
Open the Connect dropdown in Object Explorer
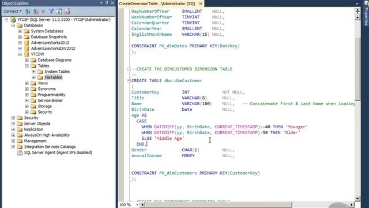(13, 12)
